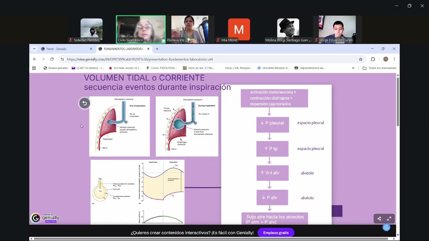Image resolution: width=429 pixels, height=241 pixels.
Task: View site information icon in address bar
Action: [62, 59]
